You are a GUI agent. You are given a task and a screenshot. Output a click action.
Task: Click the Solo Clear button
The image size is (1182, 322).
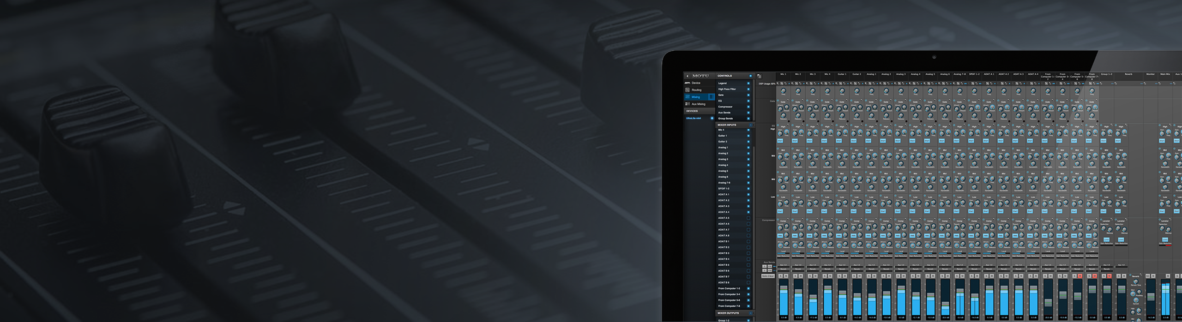768,276
